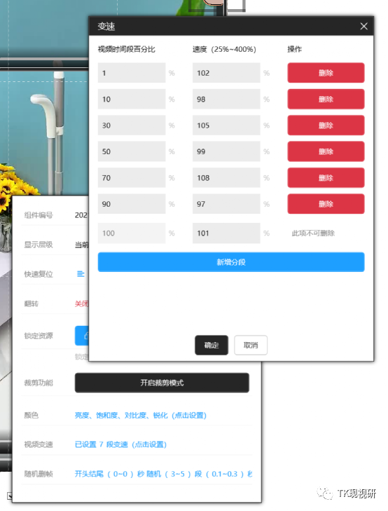The width and height of the screenshot is (388, 511).
Task: Edit the speed field showing 108
Action: coord(226,177)
